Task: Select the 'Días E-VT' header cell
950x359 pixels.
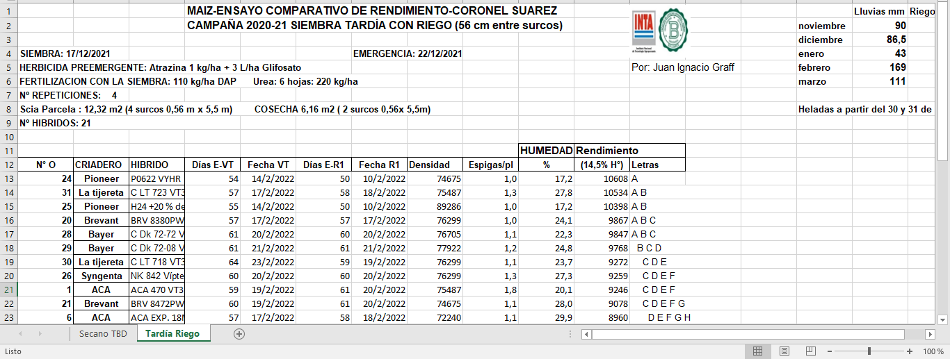Action: (x=213, y=165)
